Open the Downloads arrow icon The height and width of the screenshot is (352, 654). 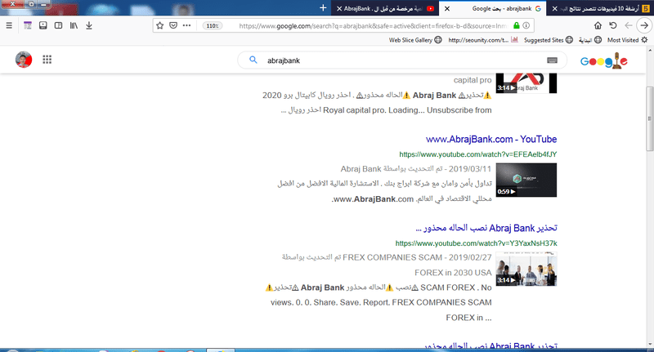pos(89,25)
